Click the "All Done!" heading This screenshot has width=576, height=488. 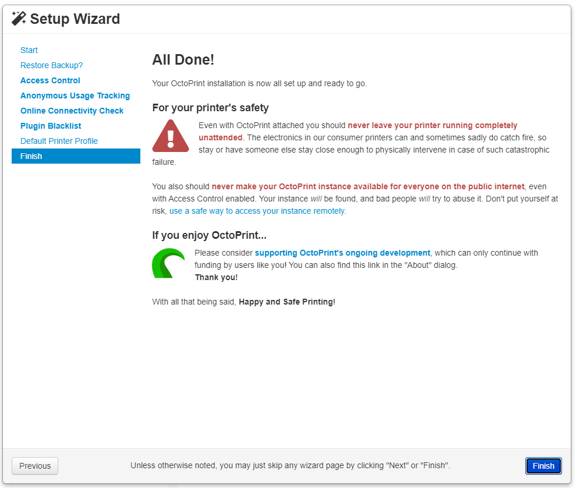[183, 59]
